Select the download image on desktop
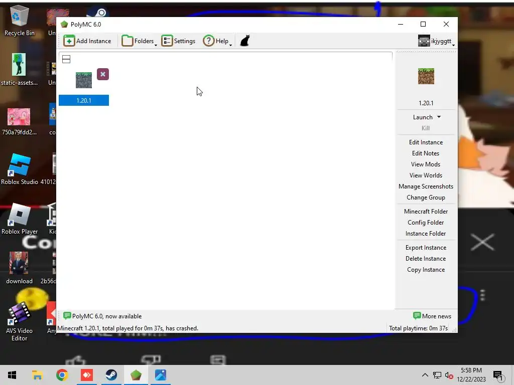The width and height of the screenshot is (514, 385). point(19,268)
